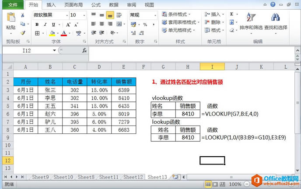Align text right
The height and width of the screenshot is (189, 301).
pyautogui.click(x=110, y=24)
